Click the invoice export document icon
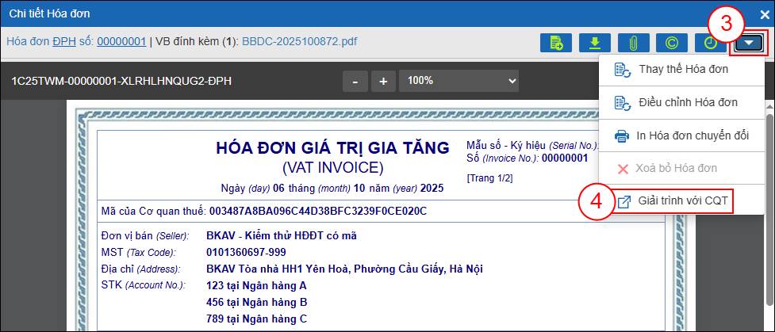Viewport: 775px width, 332px height. coord(555,42)
